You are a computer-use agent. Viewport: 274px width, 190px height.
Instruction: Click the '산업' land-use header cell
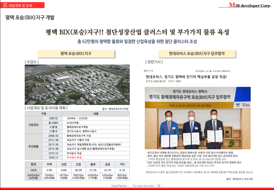(x=78, y=164)
